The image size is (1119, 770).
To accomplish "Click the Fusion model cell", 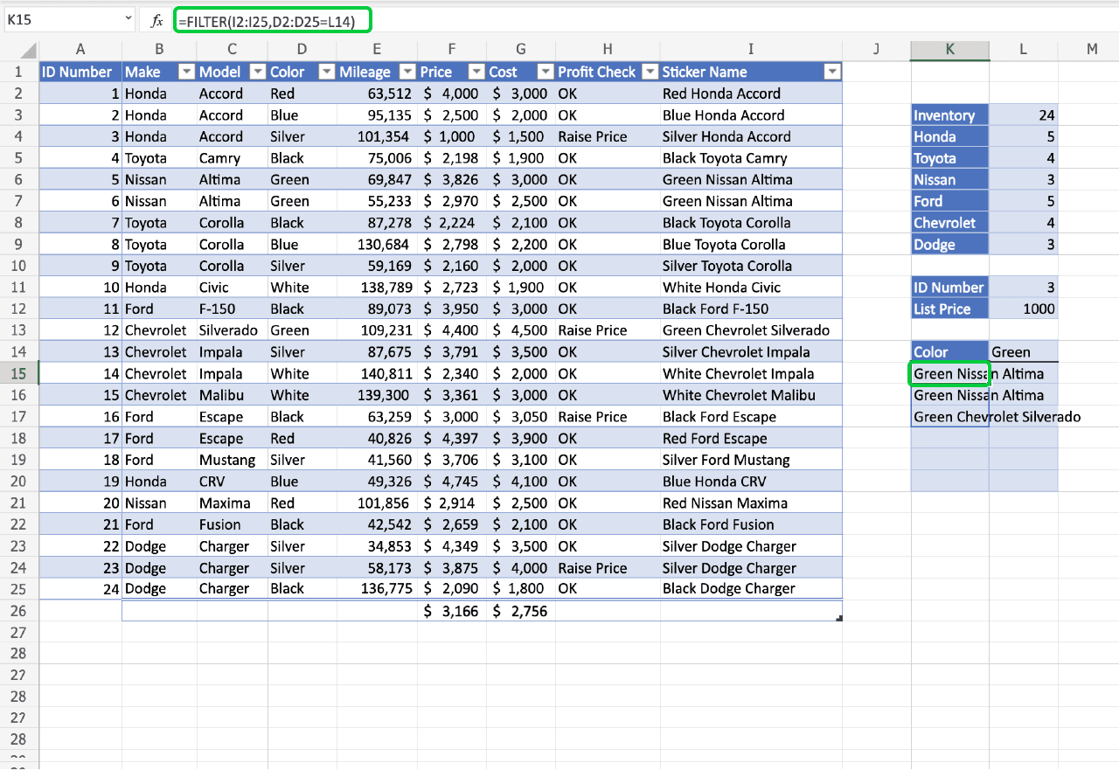I will pos(232,524).
